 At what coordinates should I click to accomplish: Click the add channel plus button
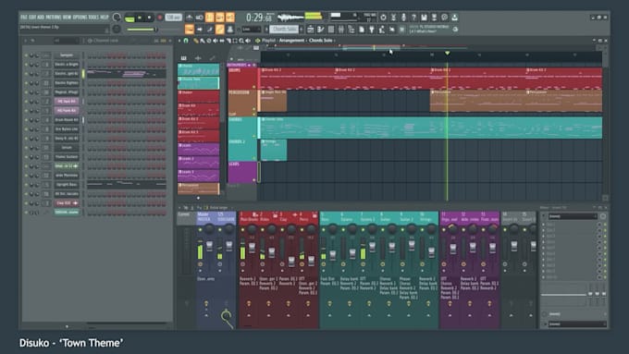67,326
